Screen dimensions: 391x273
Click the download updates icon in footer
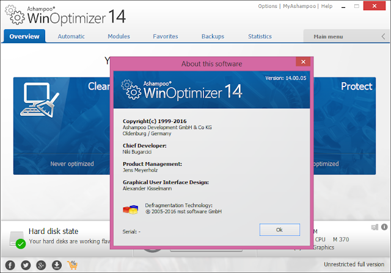point(57,265)
